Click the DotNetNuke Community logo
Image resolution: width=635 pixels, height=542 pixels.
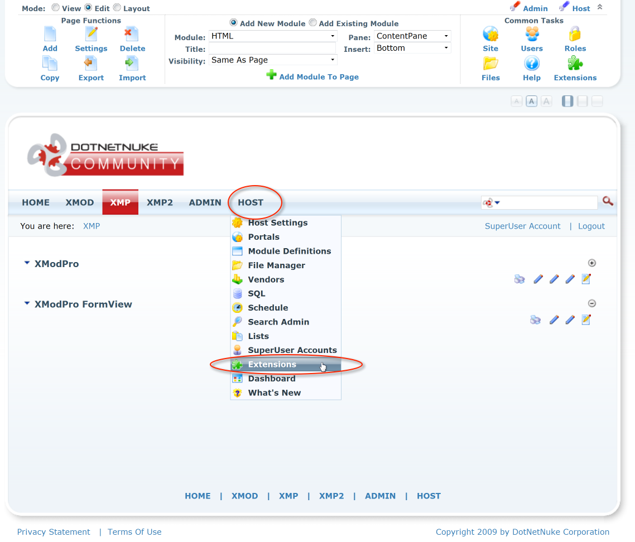click(105, 155)
